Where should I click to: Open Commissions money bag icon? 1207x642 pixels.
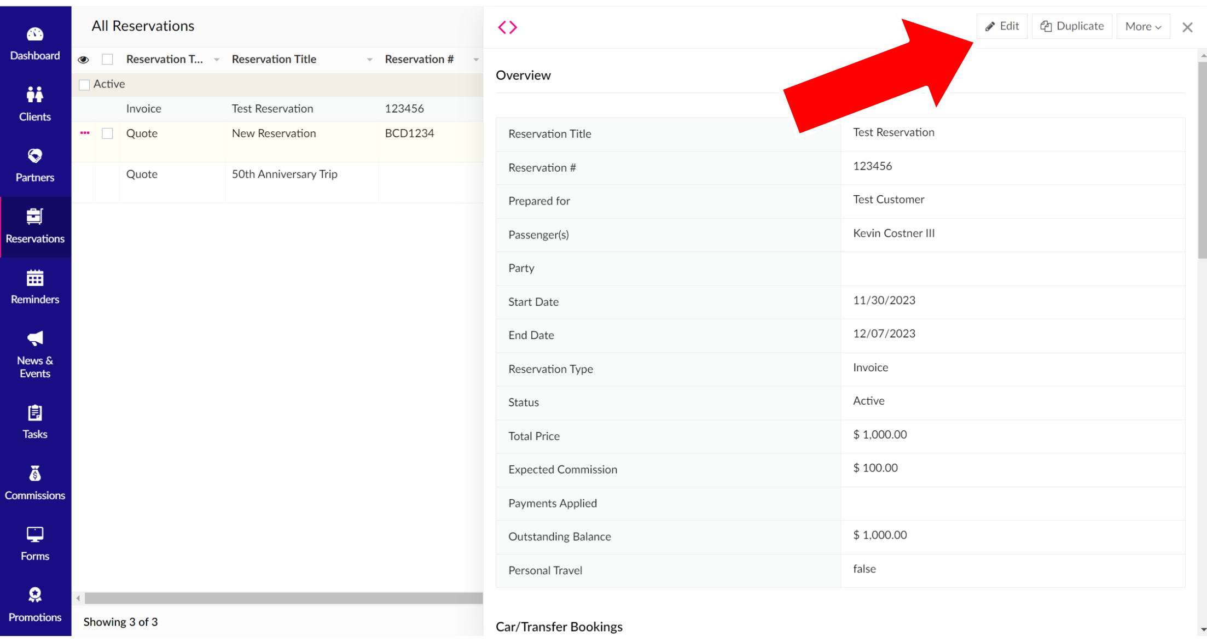click(x=35, y=474)
